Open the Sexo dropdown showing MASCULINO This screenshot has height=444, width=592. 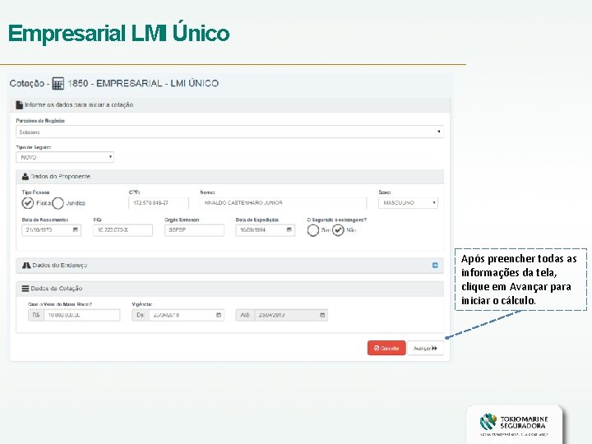(408, 203)
